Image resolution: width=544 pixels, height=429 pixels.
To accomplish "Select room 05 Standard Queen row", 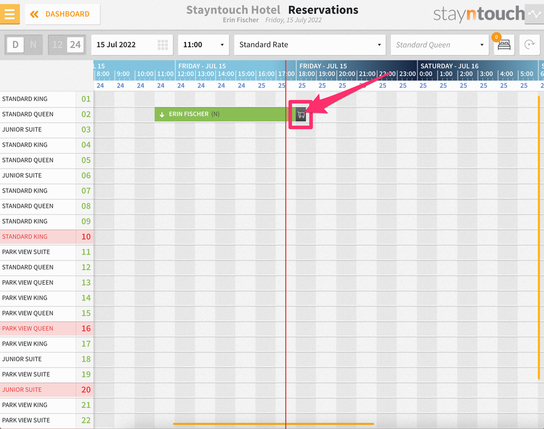I will click(47, 160).
